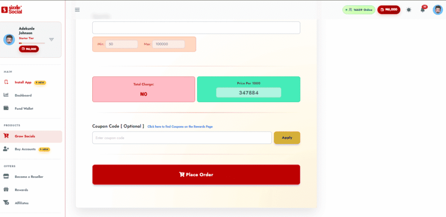Click the Grow Socials cart icon
Screen dimensions: 446x217
pyautogui.click(x=6, y=136)
